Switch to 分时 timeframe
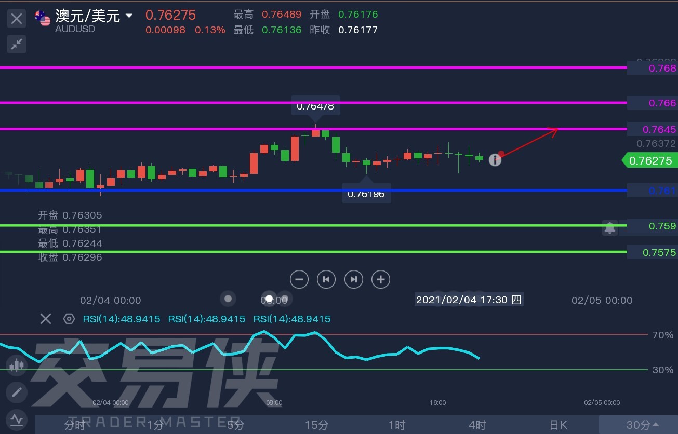The height and width of the screenshot is (434, 678). coord(75,425)
